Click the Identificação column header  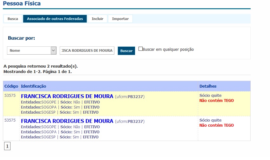[x=33, y=86]
